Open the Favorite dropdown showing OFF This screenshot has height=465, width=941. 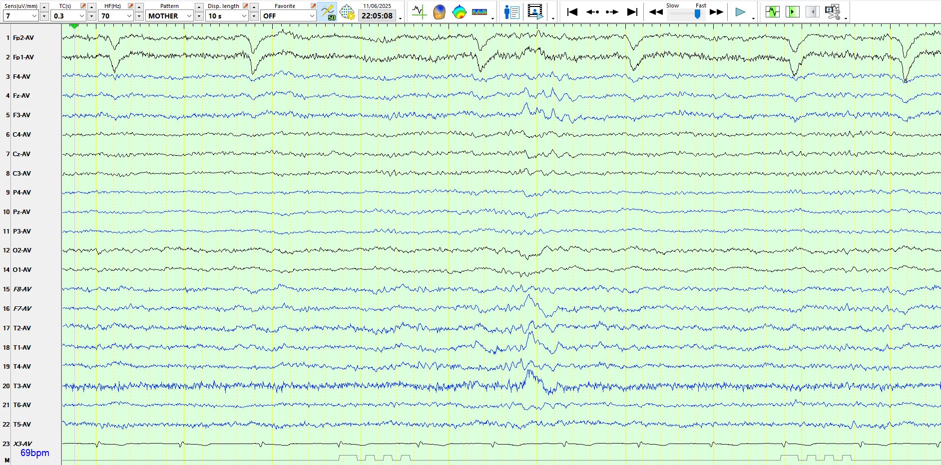coord(288,16)
